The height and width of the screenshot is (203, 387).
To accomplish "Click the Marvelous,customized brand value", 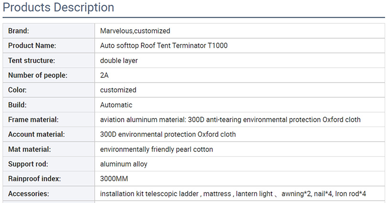I will click(135, 31).
